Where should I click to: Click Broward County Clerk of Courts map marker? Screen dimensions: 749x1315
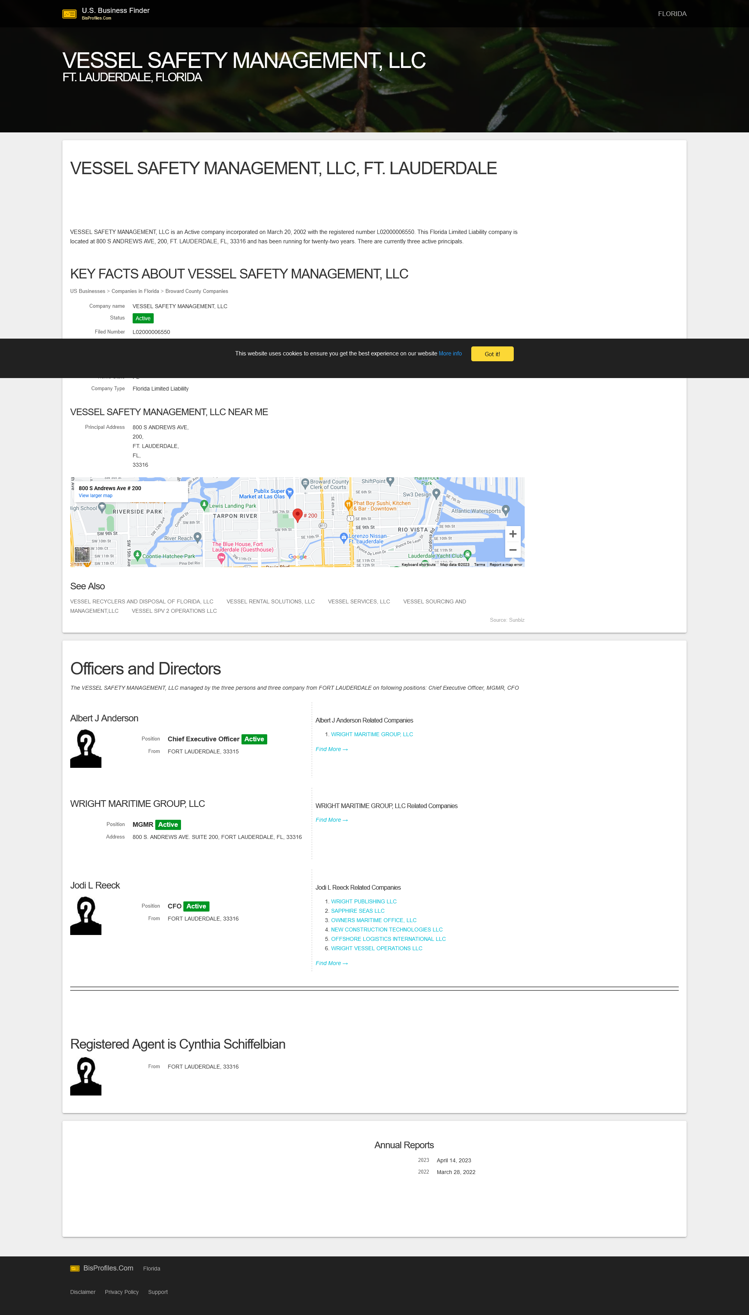[x=305, y=484]
